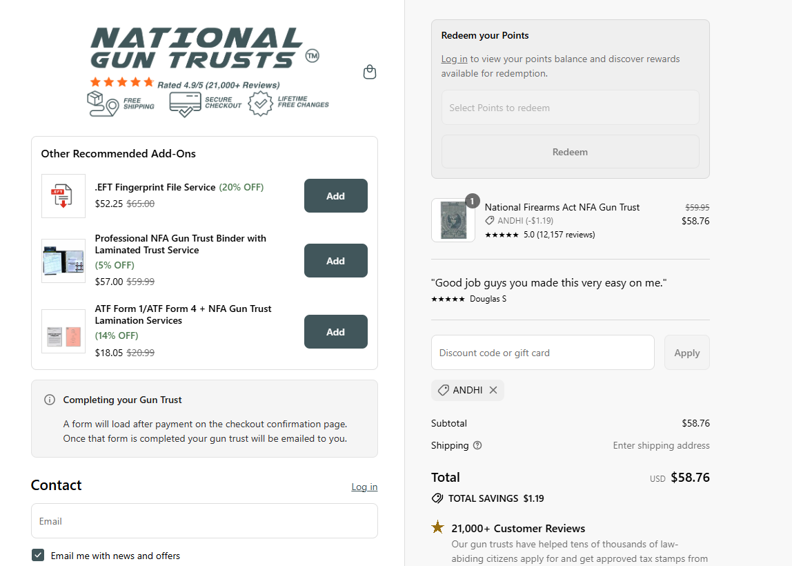Click the Total amount $58.76
The width and height of the screenshot is (792, 566).
(690, 478)
